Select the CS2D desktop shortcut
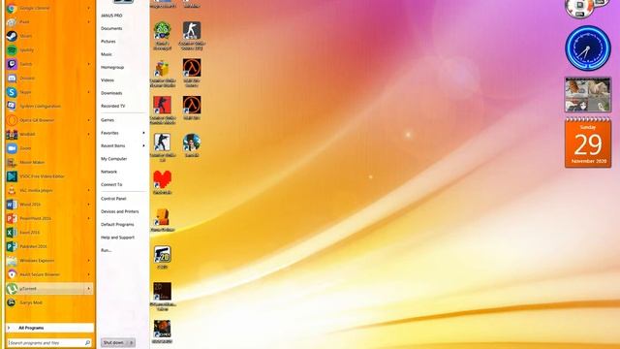 pos(163,257)
